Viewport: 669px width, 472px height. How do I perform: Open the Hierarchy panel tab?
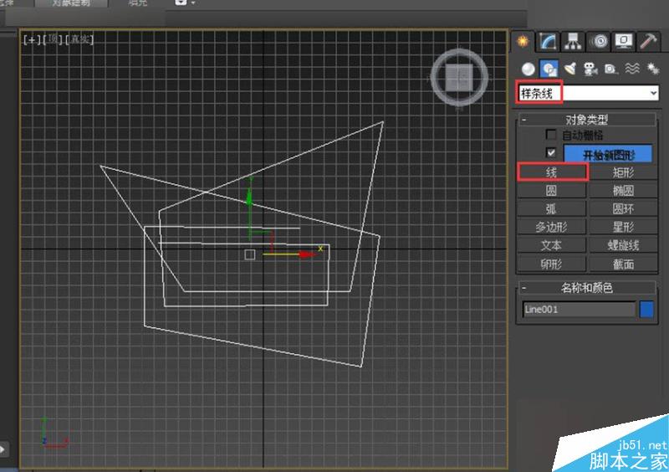tap(573, 42)
